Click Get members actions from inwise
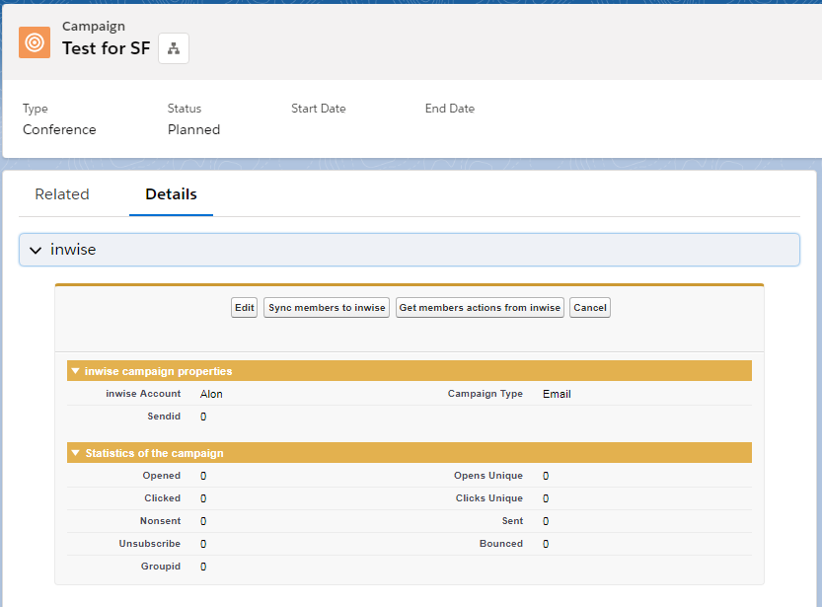 click(x=480, y=308)
